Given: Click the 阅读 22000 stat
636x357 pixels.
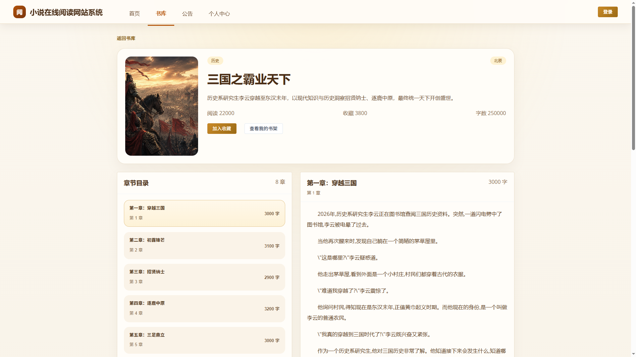Looking at the screenshot, I should tap(221, 113).
